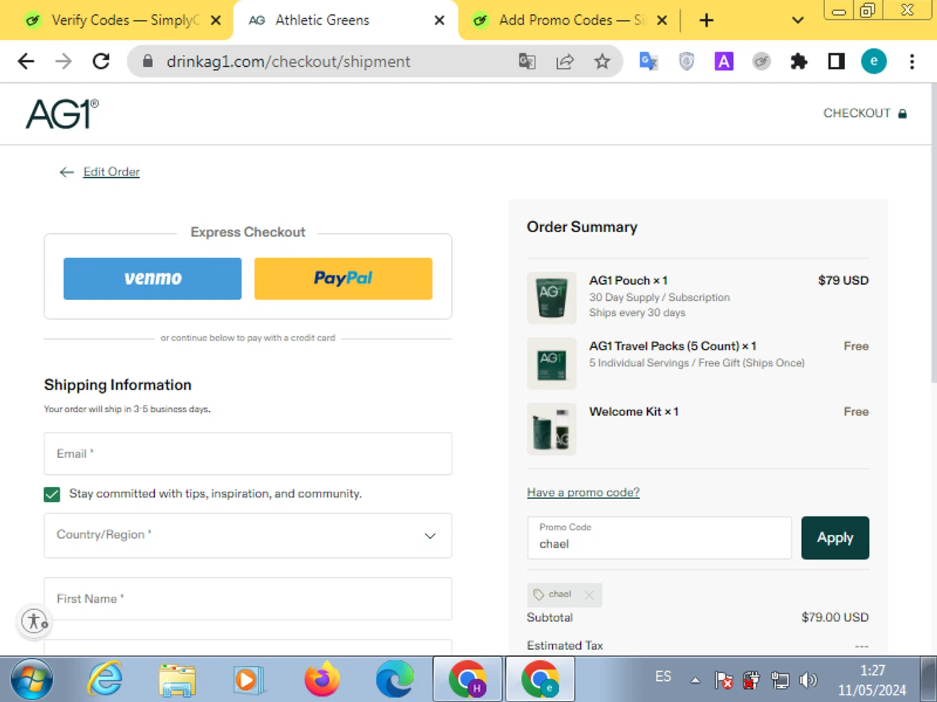937x702 pixels.
Task: Close the Add Promo Codes tab
Action: click(662, 21)
